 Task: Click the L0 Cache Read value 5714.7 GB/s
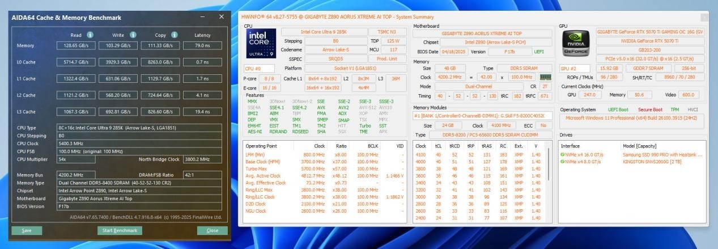(76, 62)
